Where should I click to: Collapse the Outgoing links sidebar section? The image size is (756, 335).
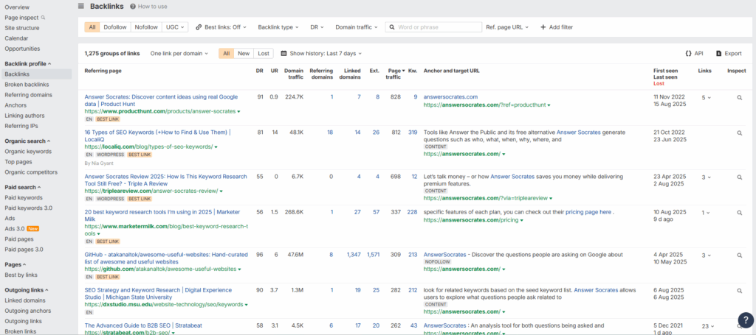coord(27,290)
